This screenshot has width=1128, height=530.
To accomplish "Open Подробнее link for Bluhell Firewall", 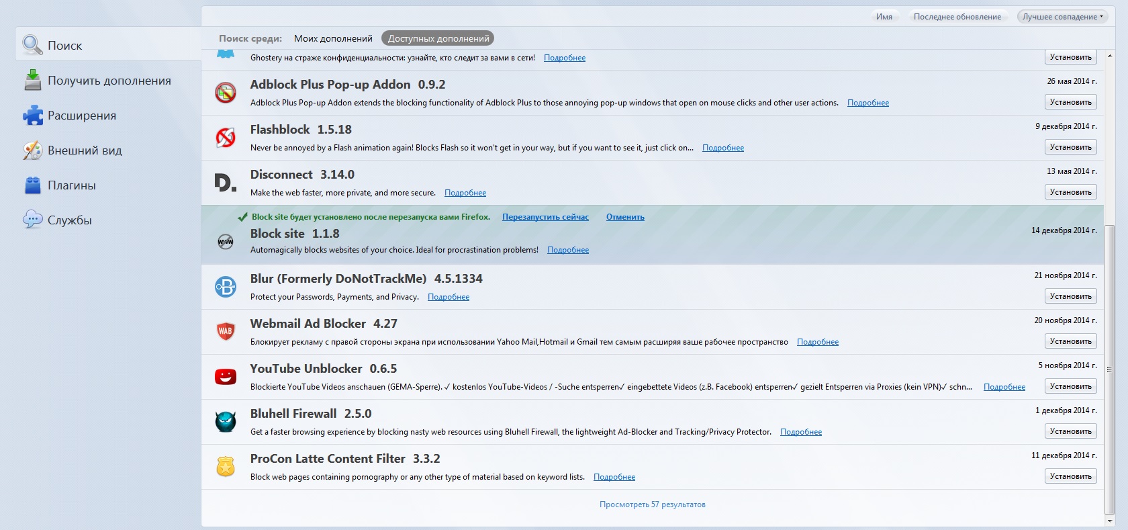I will pyautogui.click(x=801, y=432).
